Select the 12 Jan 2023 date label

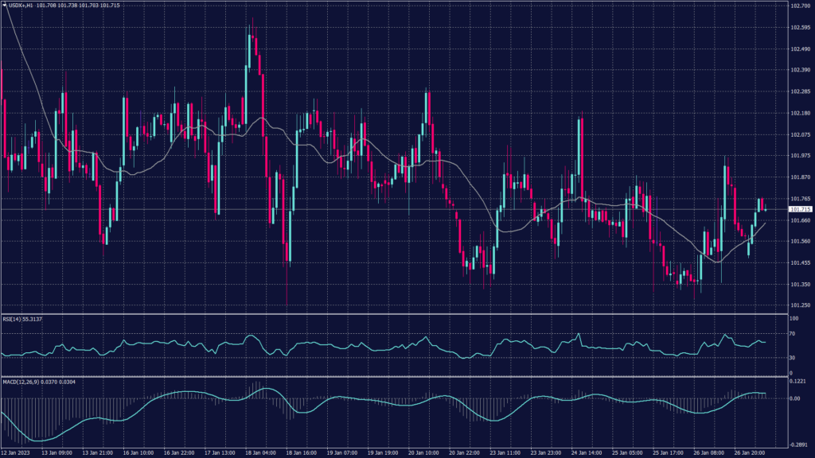pos(15,453)
